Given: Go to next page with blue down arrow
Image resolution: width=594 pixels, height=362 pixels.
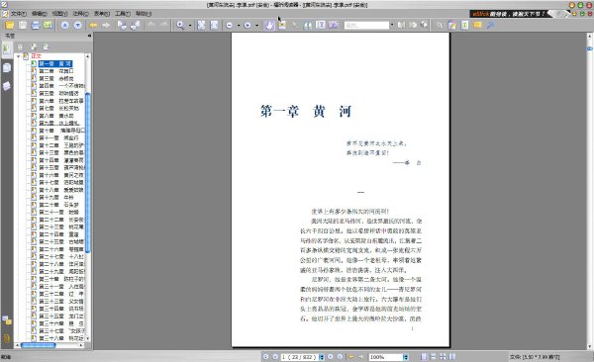Looking at the screenshot, I should (77, 26).
